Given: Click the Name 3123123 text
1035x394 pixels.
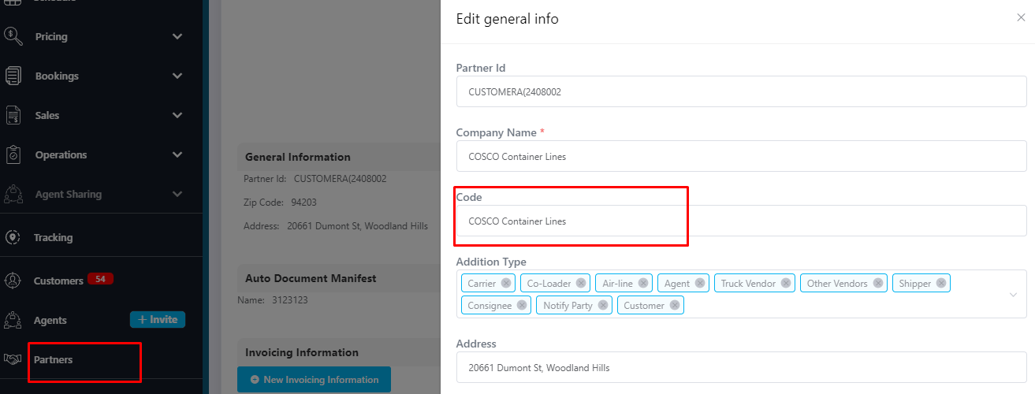Looking at the screenshot, I should pyautogui.click(x=273, y=300).
